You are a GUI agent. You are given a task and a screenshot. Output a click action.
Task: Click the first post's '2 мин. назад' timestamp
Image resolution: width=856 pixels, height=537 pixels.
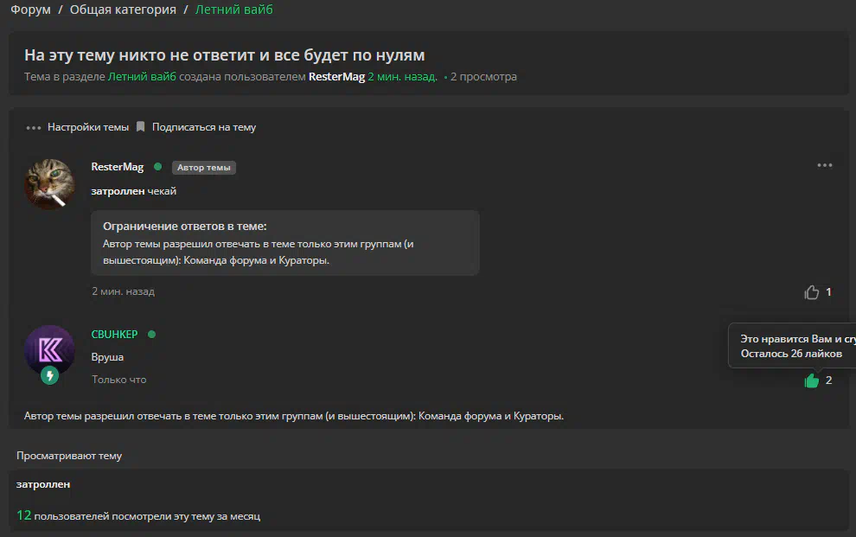123,291
